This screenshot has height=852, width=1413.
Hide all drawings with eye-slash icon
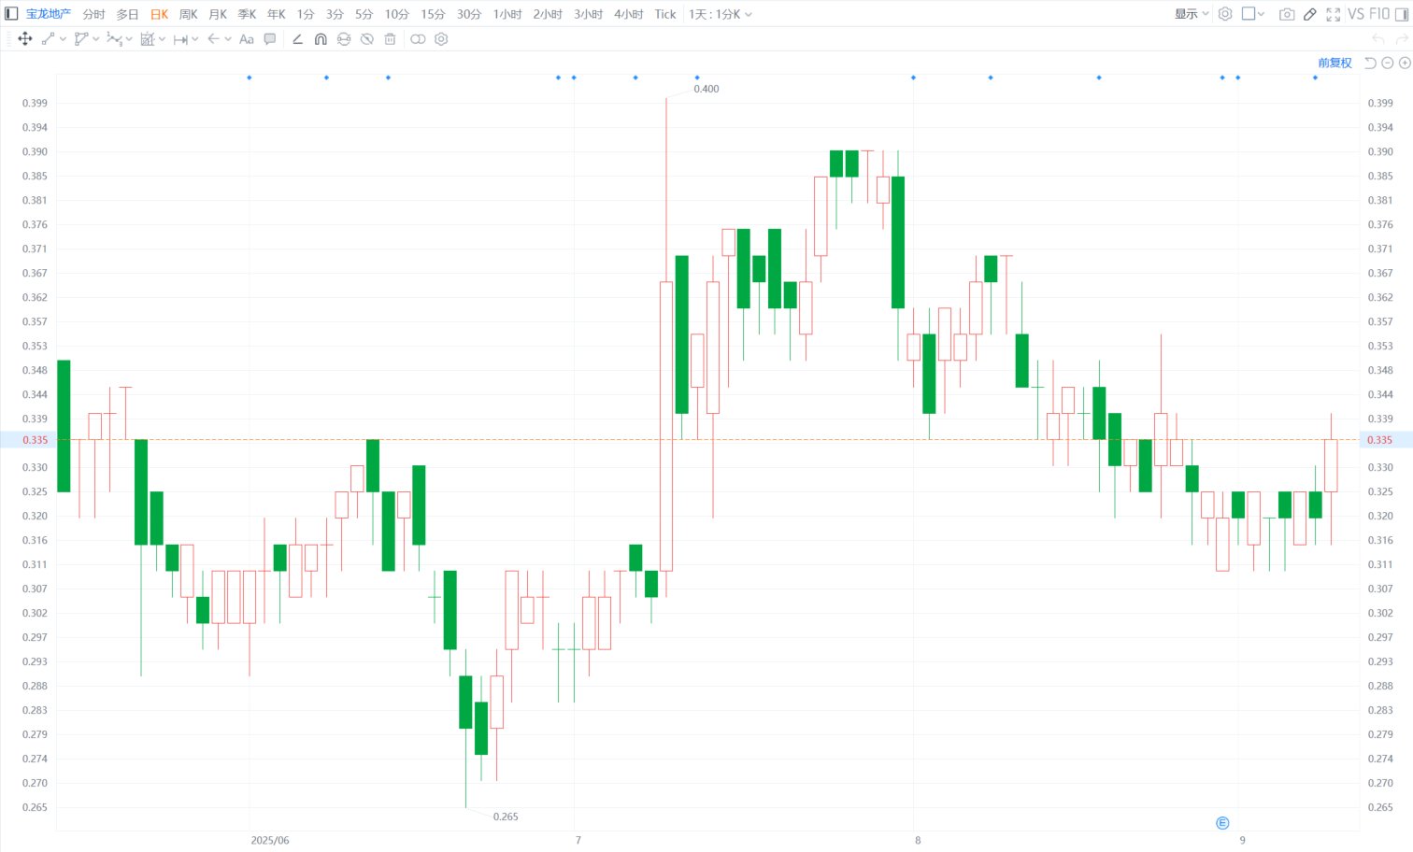click(367, 39)
